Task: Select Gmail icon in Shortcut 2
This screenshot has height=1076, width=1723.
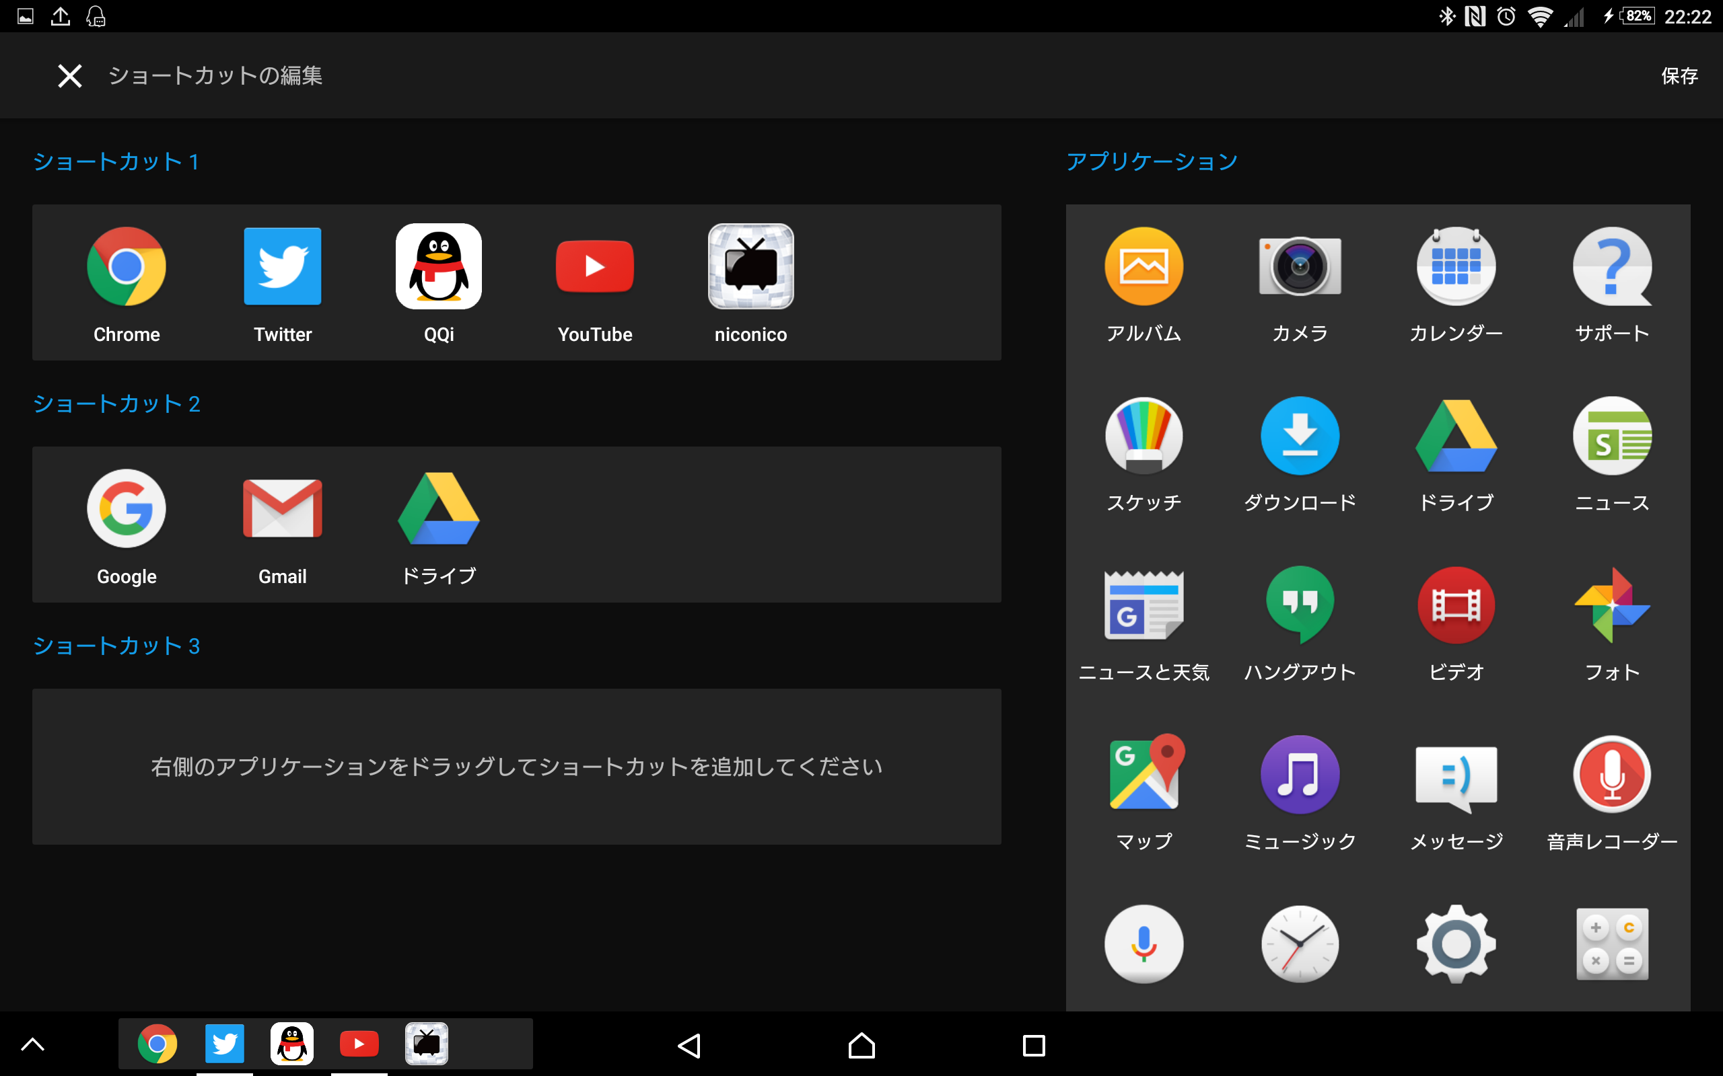Action: coord(283,509)
